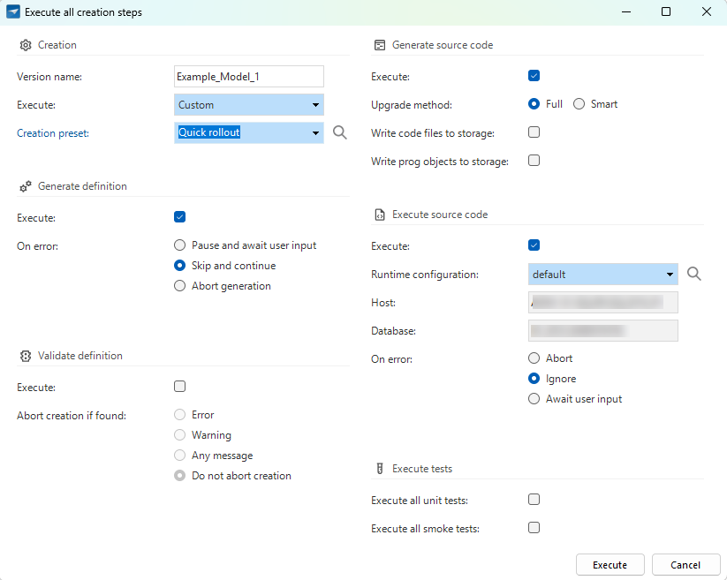
Task: Close the Execute all creation steps dialog
Action: (706, 11)
